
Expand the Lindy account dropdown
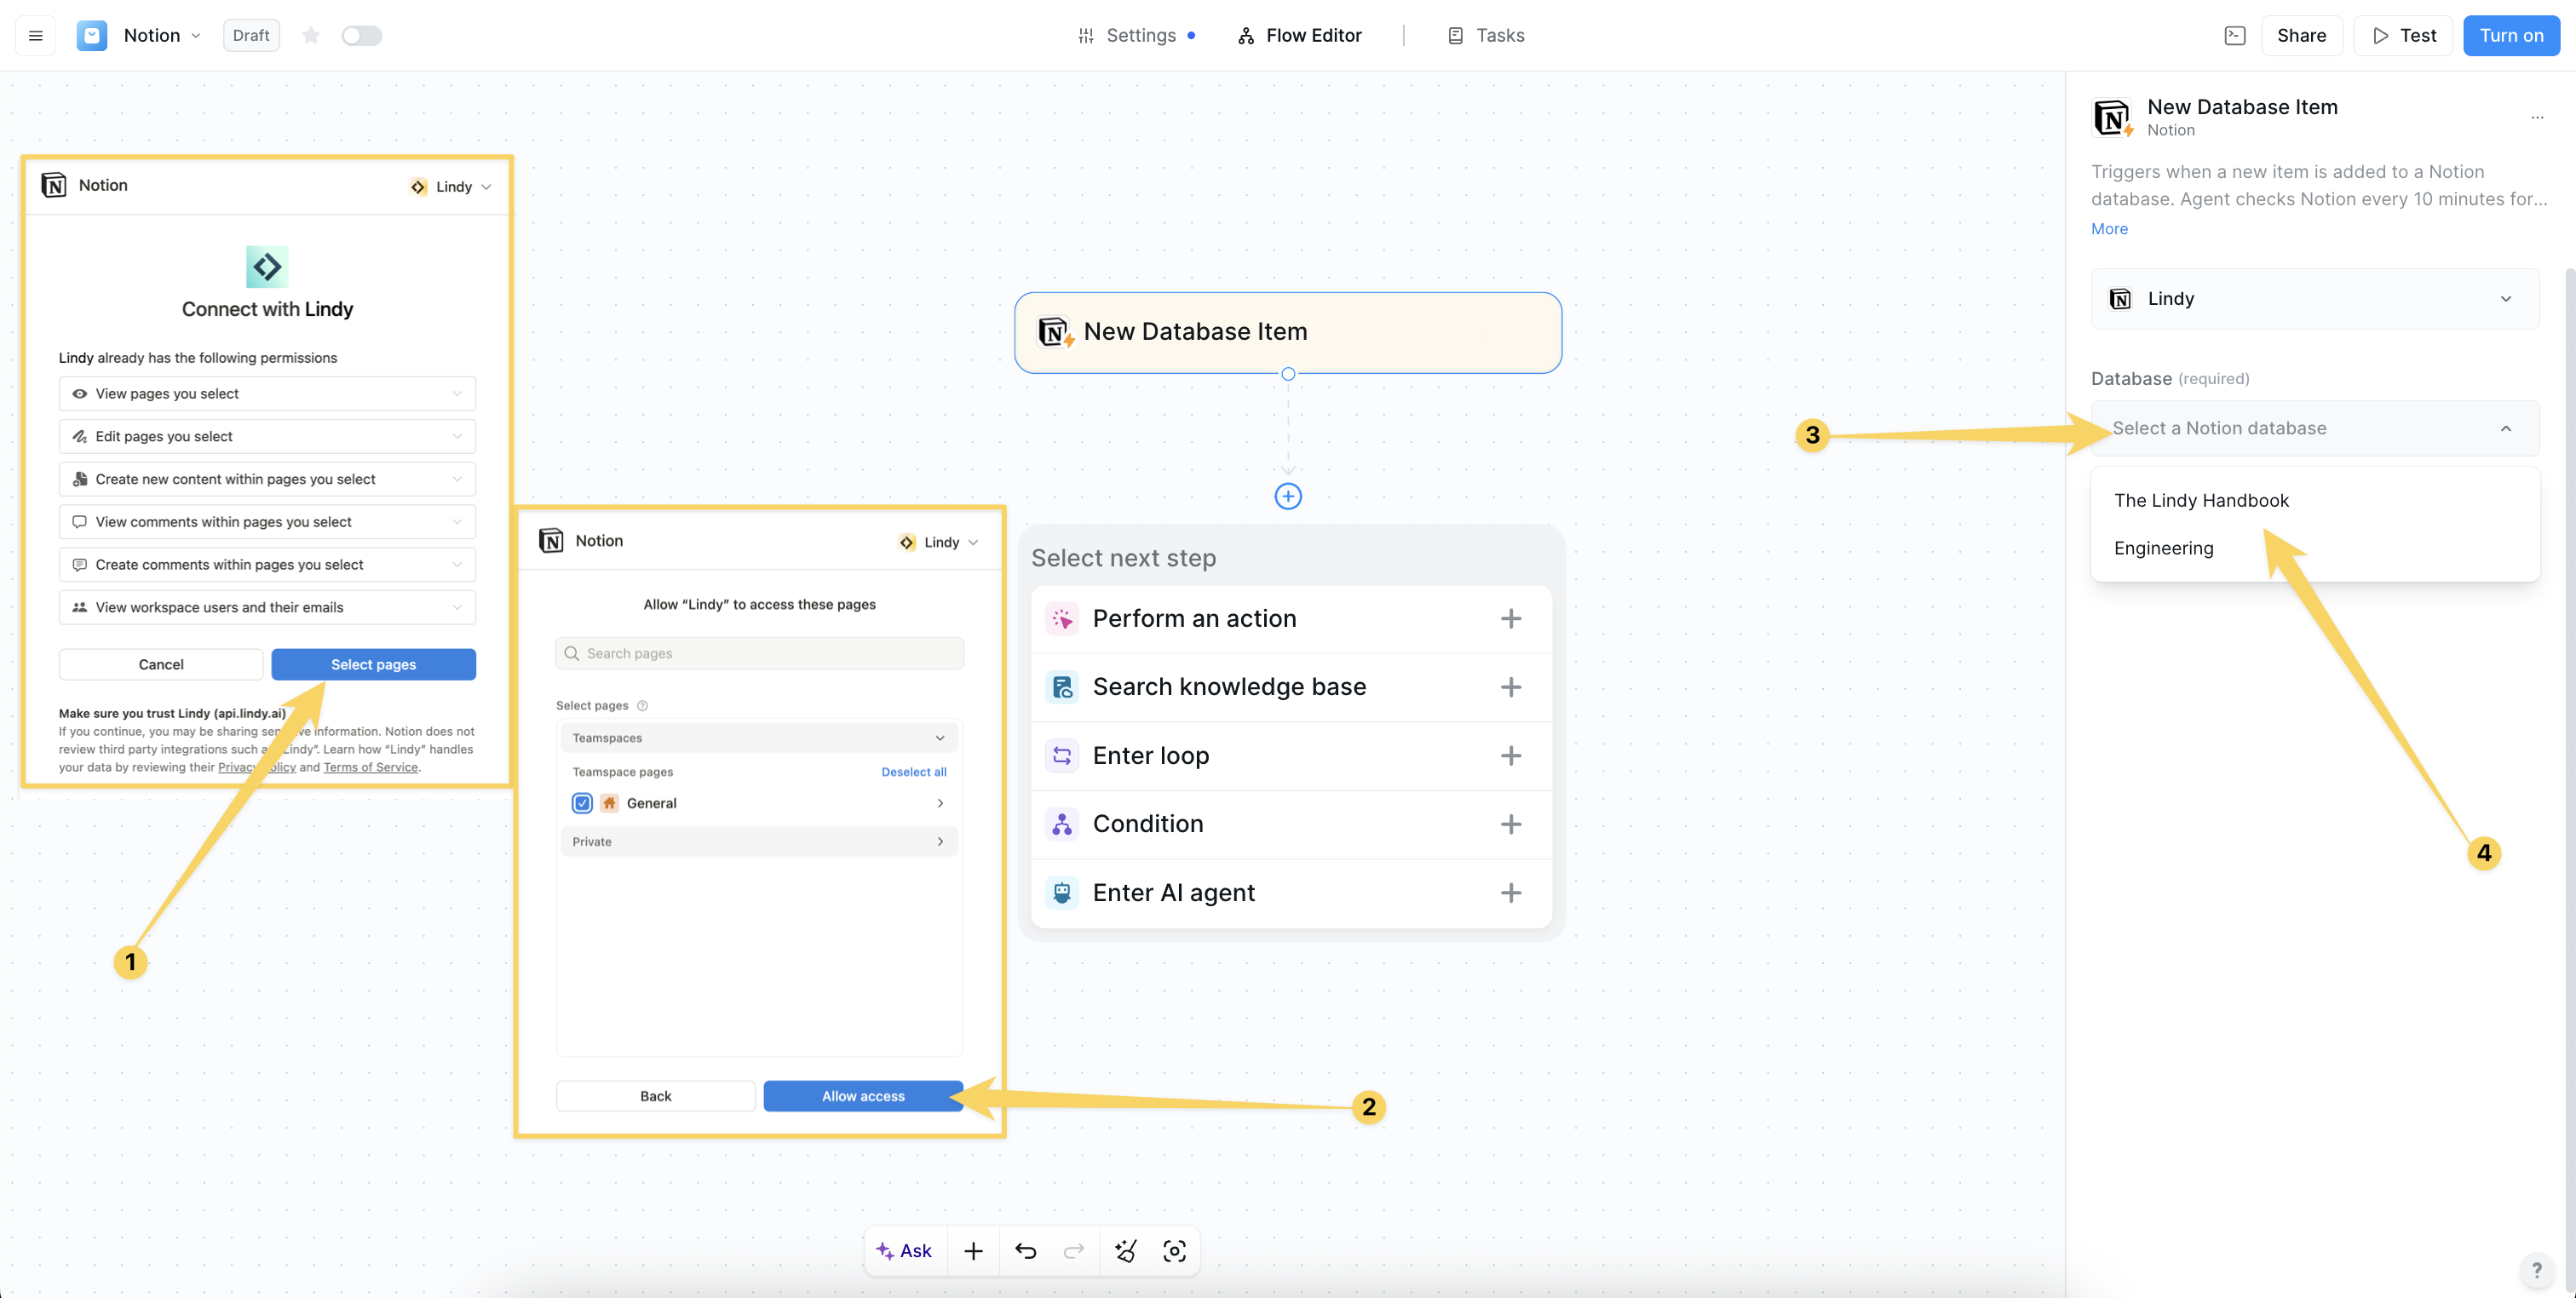(2314, 299)
